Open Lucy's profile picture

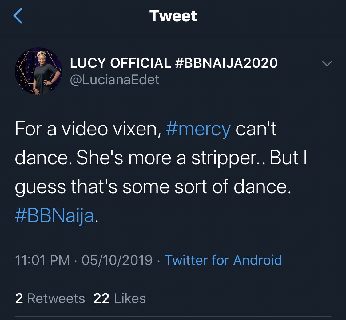point(39,71)
